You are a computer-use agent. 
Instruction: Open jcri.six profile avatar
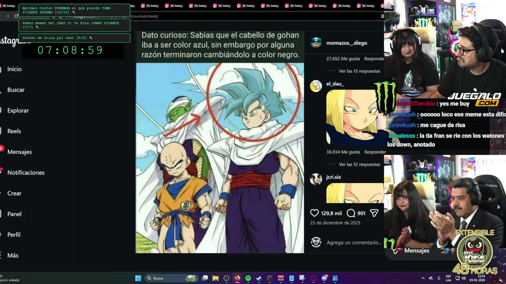[316, 179]
